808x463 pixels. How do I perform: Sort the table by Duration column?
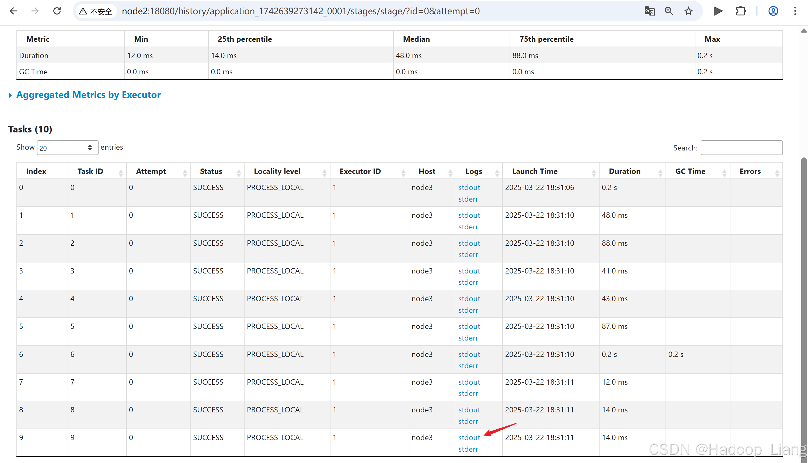(625, 171)
